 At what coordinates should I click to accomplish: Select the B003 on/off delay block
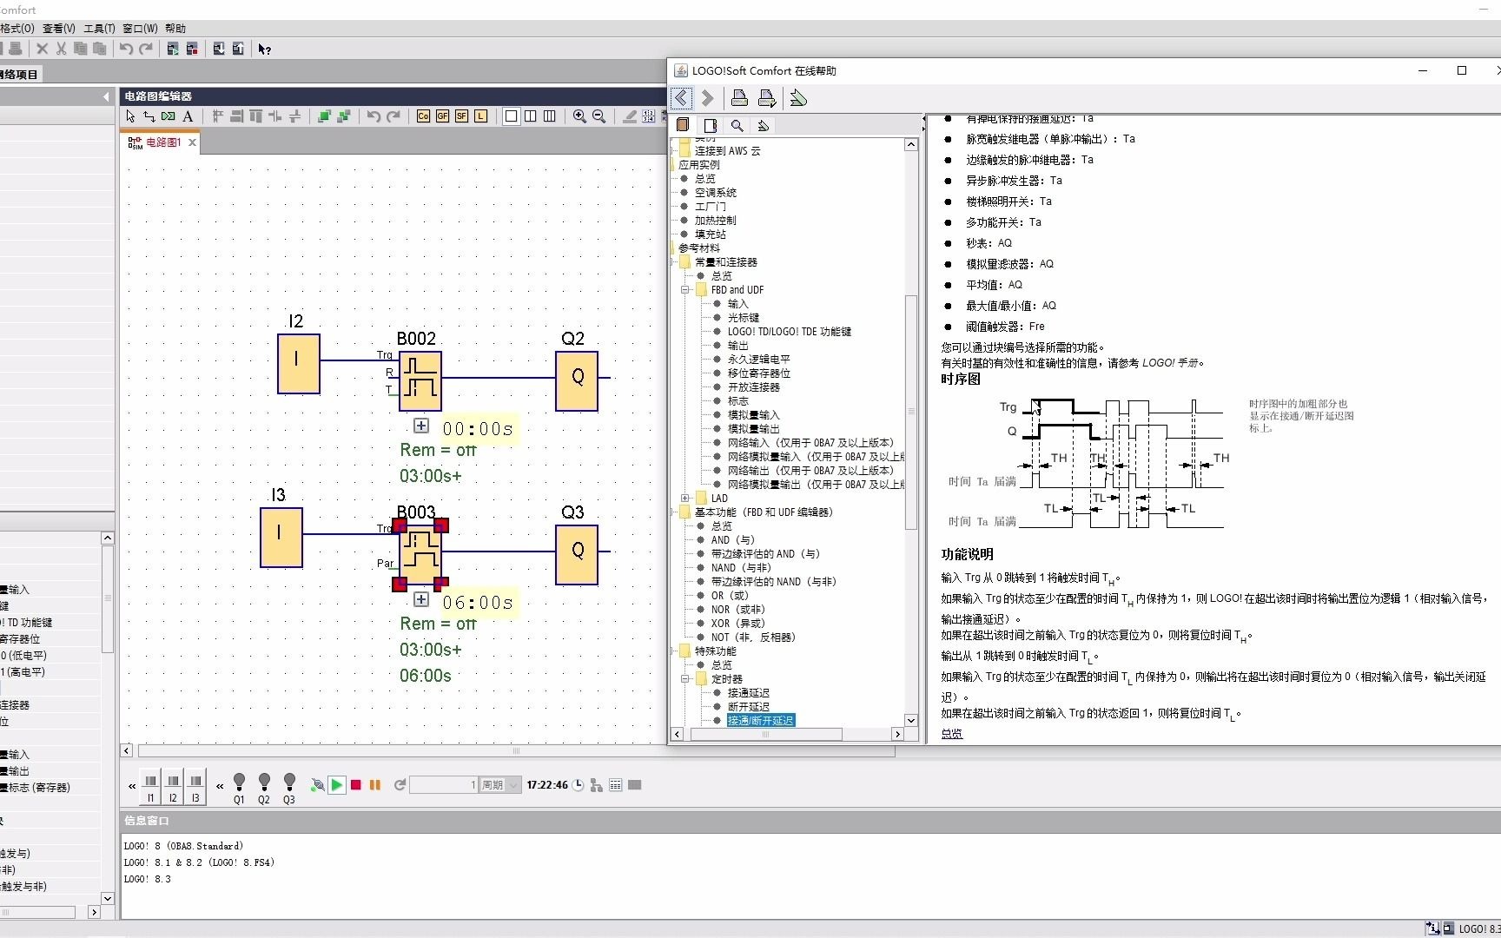tap(420, 555)
